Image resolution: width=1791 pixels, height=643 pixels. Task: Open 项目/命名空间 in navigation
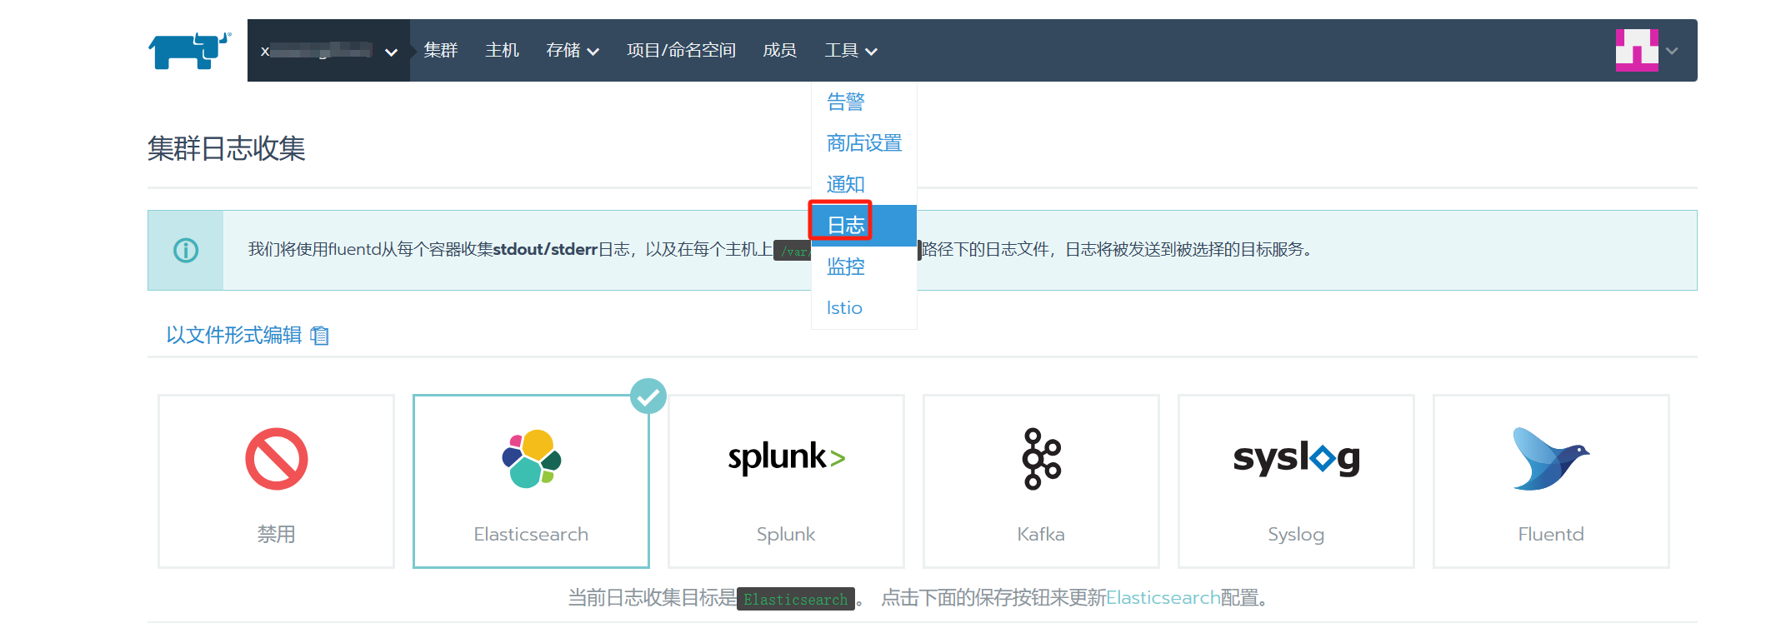pos(681,51)
